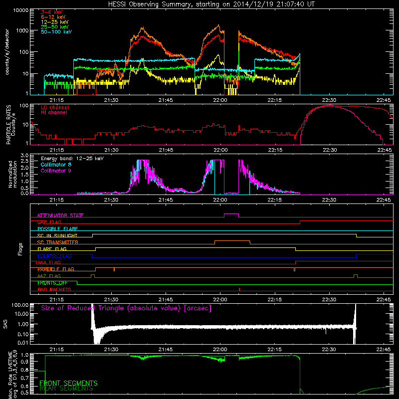Click the HI channel legend label

tap(54, 113)
